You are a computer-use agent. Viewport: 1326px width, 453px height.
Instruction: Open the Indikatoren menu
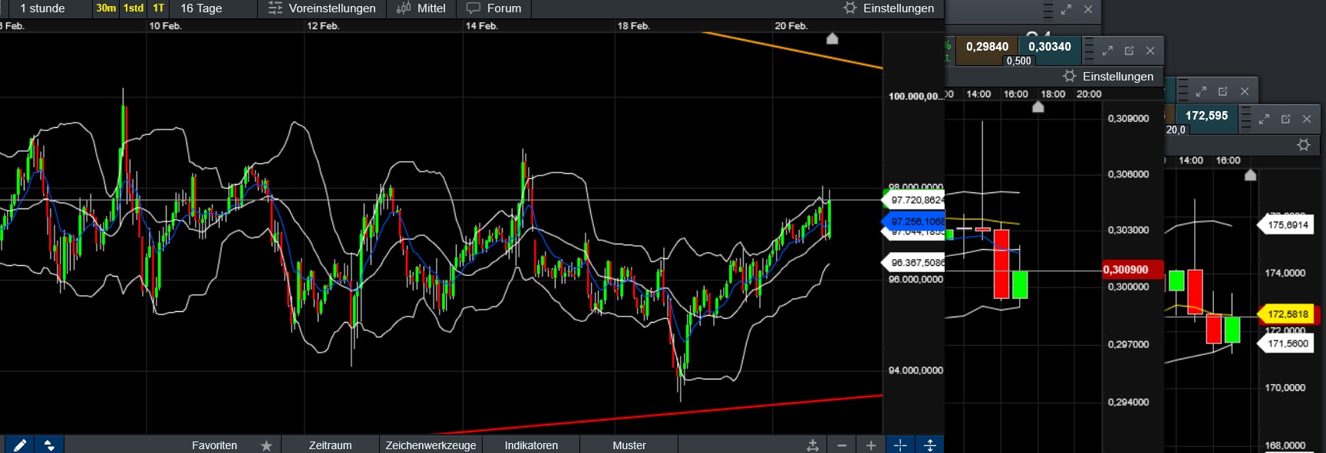tap(531, 445)
